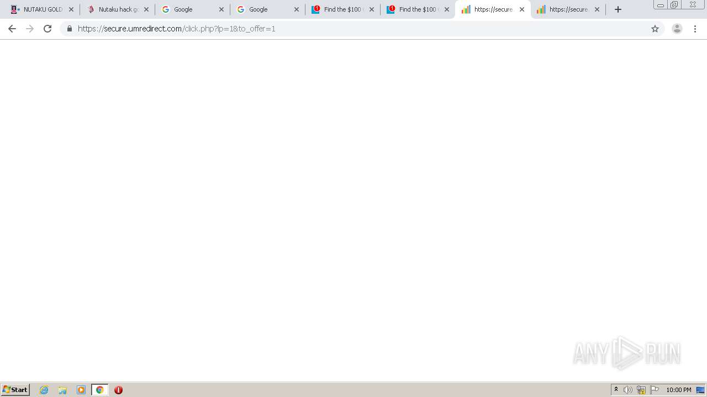Open the network status tray icon

(x=641, y=390)
